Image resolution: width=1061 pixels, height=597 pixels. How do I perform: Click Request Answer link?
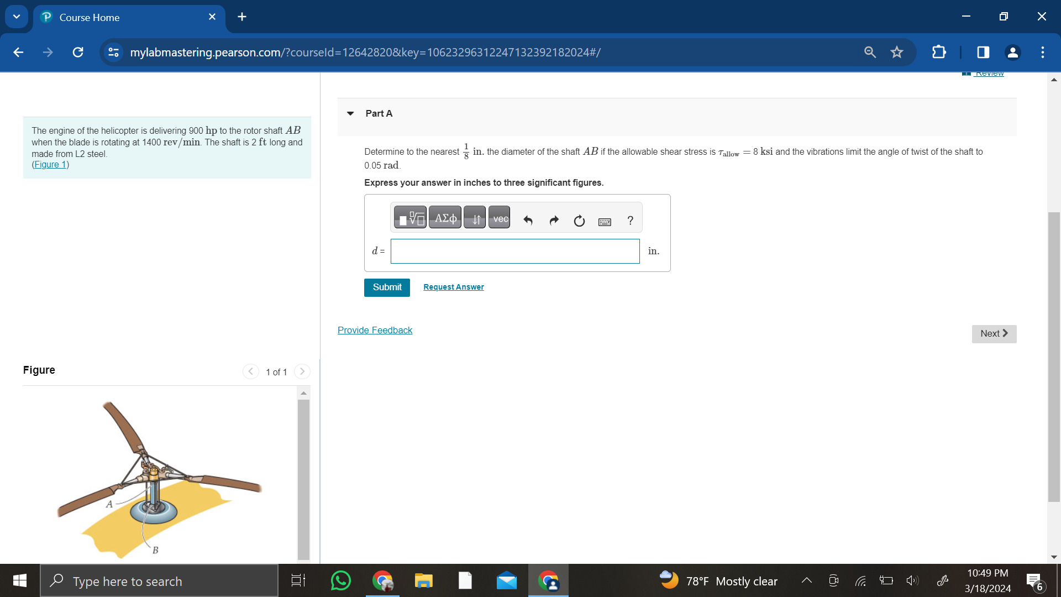(453, 287)
